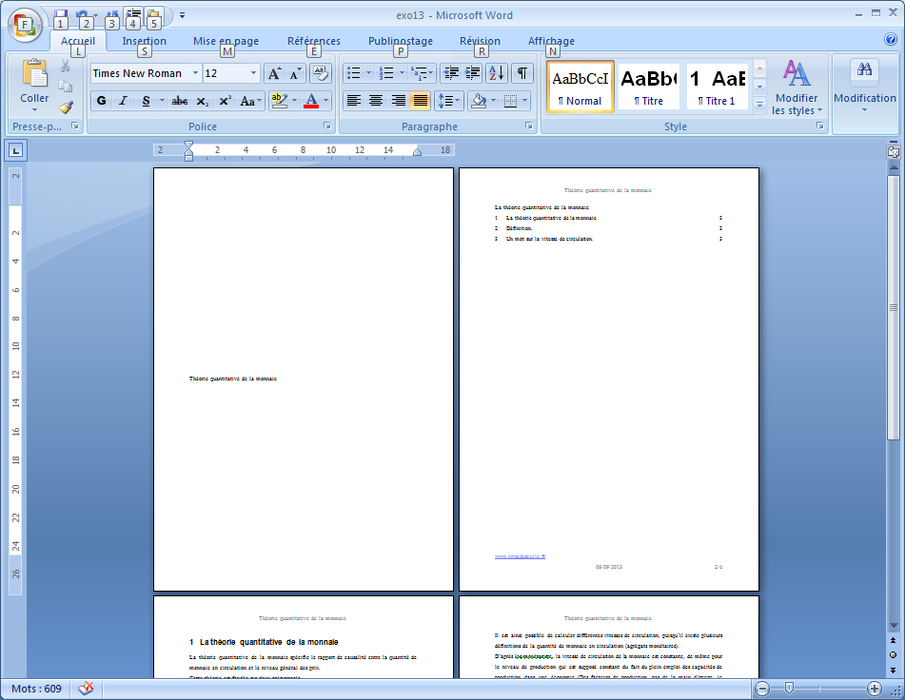Screen dimensions: 905x700
Task: Toggle superscript formatting
Action: pyautogui.click(x=225, y=101)
